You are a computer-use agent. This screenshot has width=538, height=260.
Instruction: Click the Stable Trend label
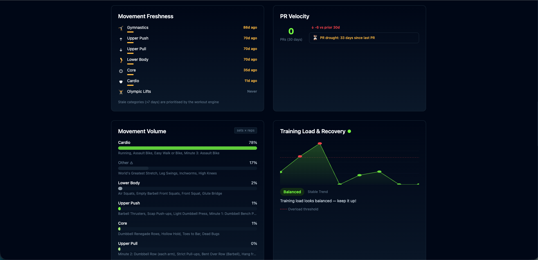[318, 192]
